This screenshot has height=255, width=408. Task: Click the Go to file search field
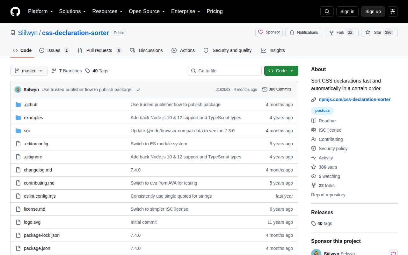pyautogui.click(x=225, y=71)
